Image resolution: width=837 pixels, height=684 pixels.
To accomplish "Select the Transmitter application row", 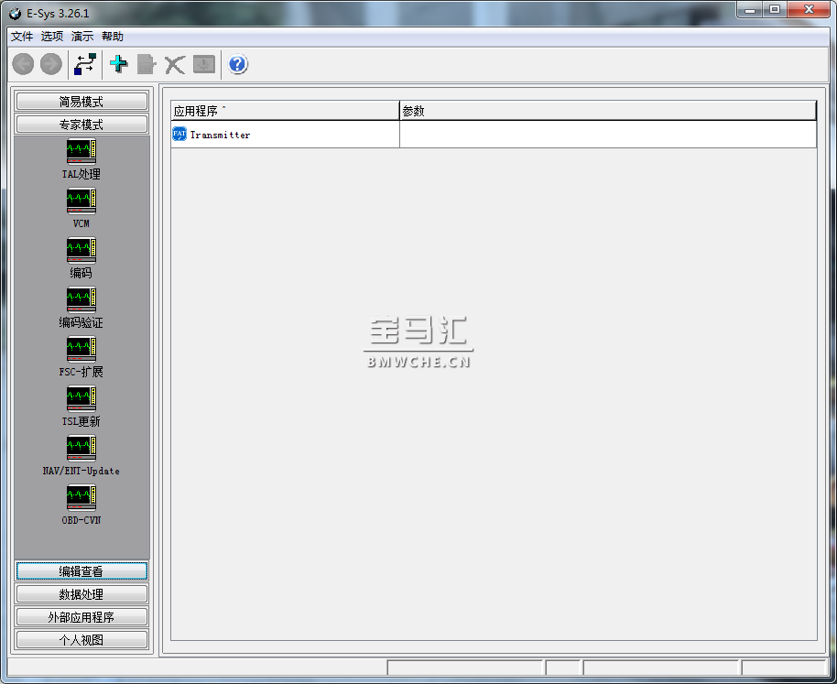I will tap(494, 135).
